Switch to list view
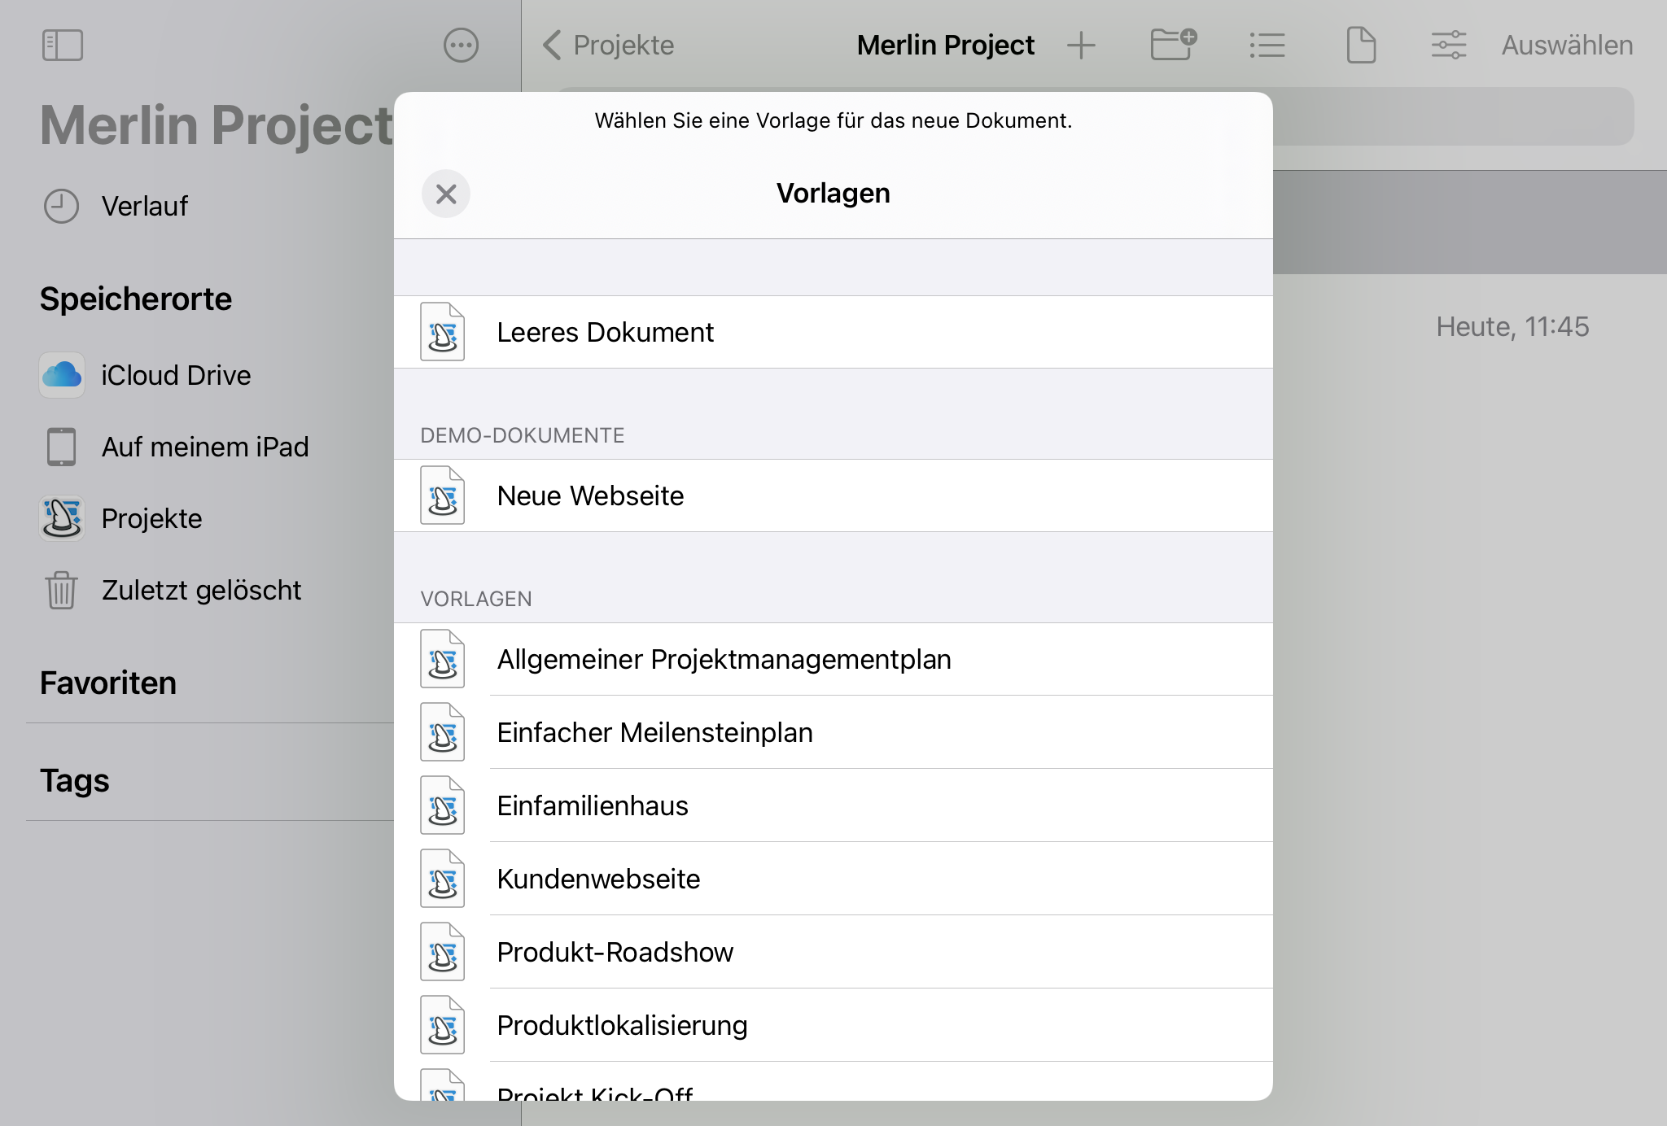Screen dimensions: 1667x1126 (x=1267, y=45)
